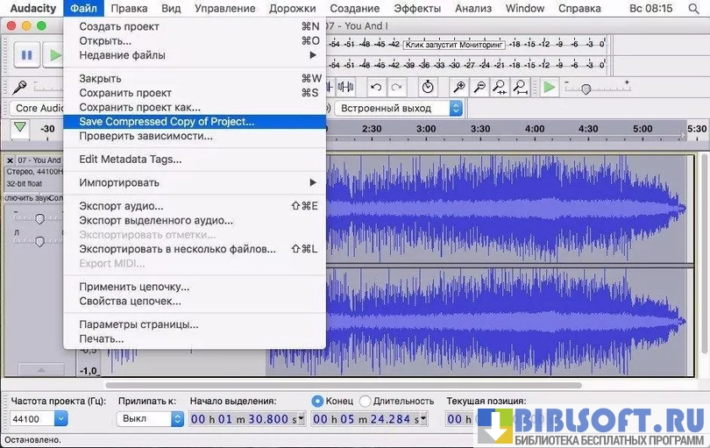Close the '07 - You And' track with X

pyautogui.click(x=11, y=160)
